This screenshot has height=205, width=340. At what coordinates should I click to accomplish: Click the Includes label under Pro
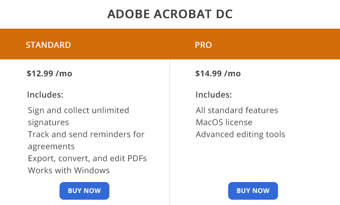click(214, 95)
